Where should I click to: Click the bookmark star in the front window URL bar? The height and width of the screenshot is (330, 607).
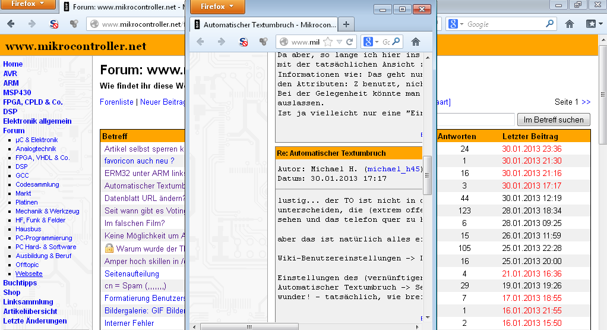[328, 42]
